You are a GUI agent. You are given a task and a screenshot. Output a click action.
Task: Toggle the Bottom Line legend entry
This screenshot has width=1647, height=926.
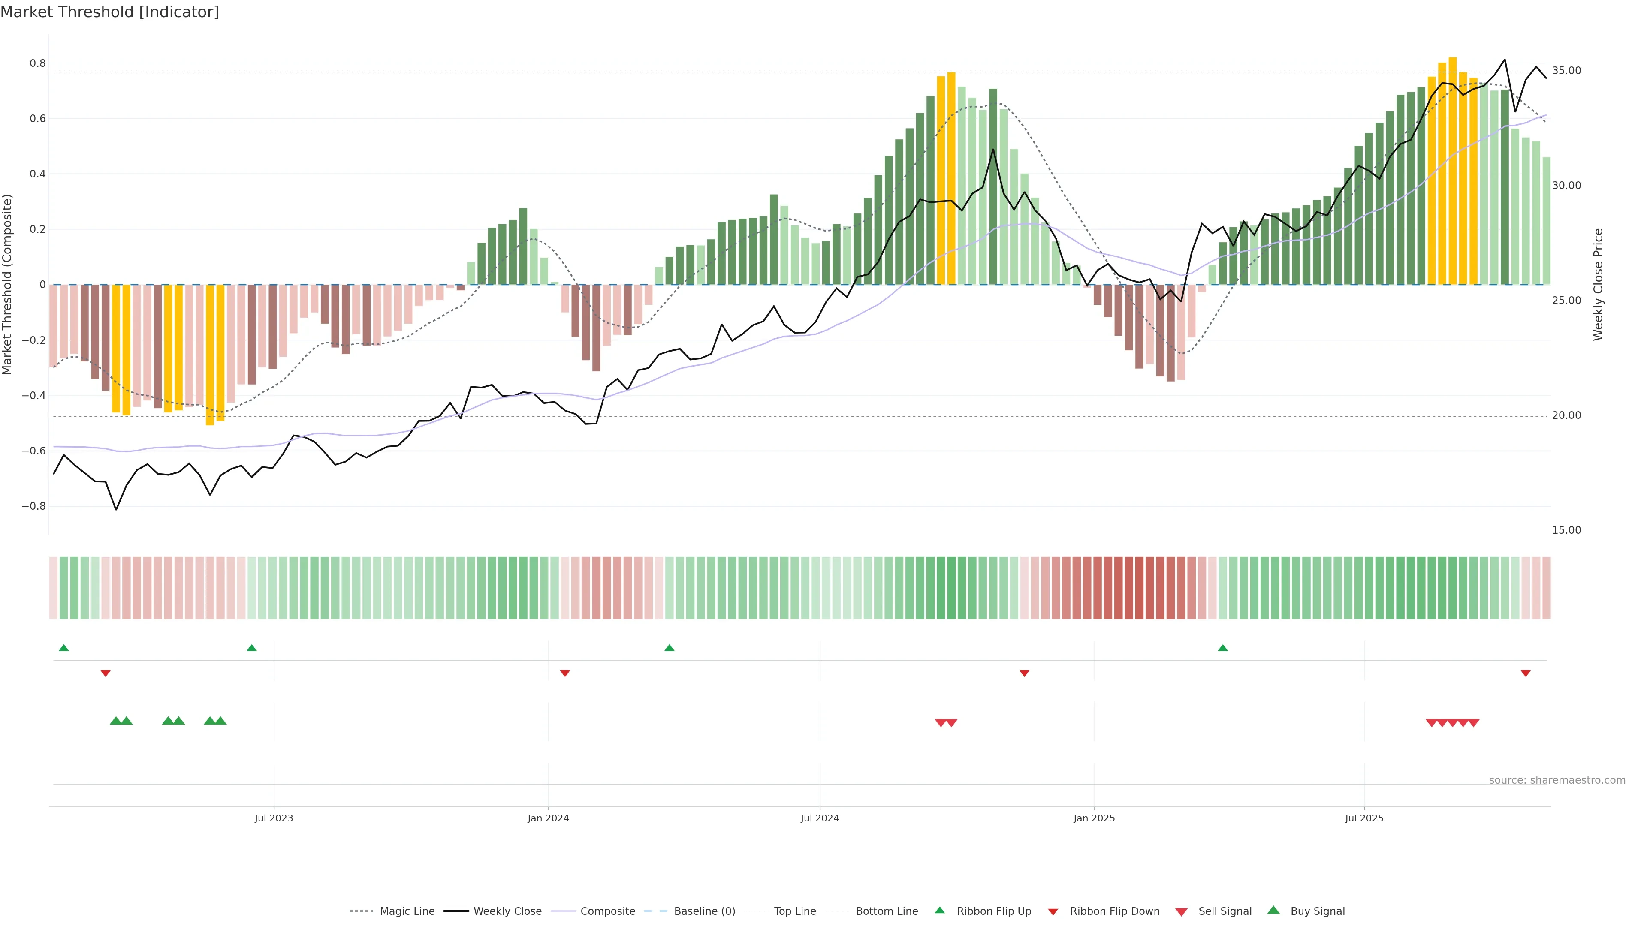point(886,911)
